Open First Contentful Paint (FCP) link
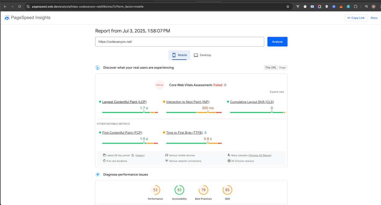 click(x=122, y=132)
